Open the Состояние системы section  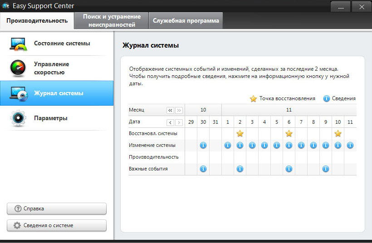coord(57,44)
